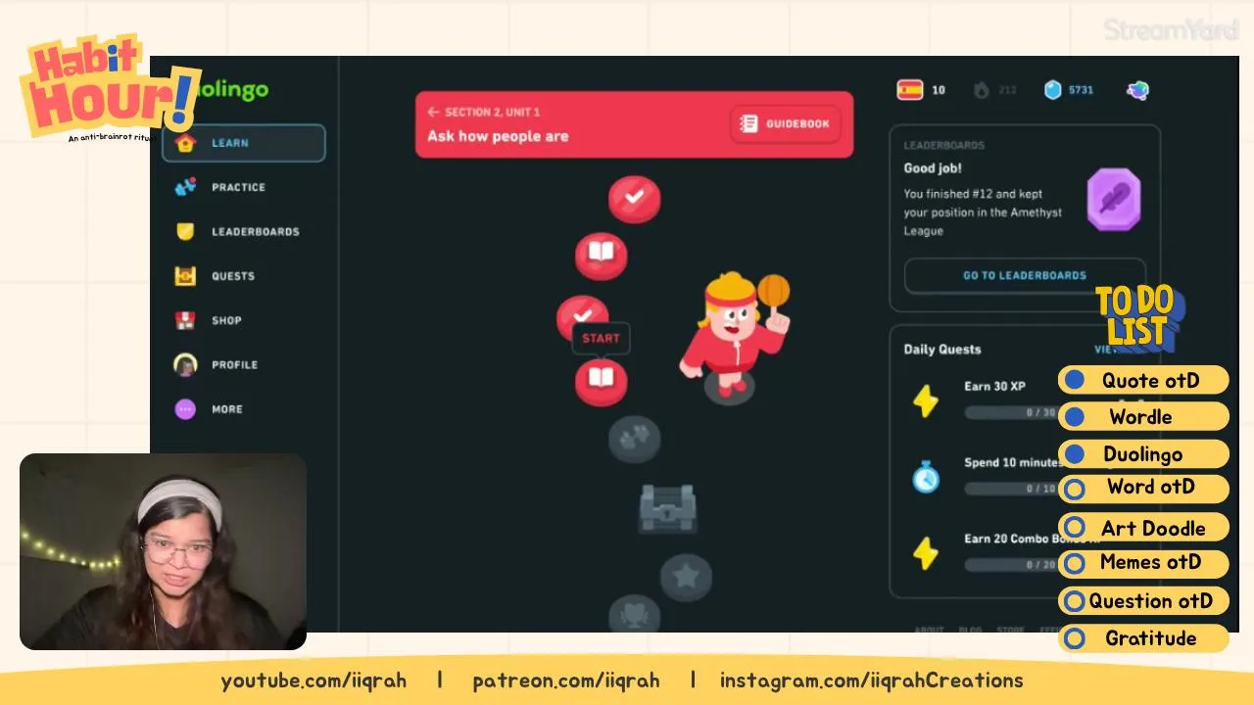1254x705 pixels.
Task: Click the Daily Quests heading
Action: pyautogui.click(x=942, y=350)
